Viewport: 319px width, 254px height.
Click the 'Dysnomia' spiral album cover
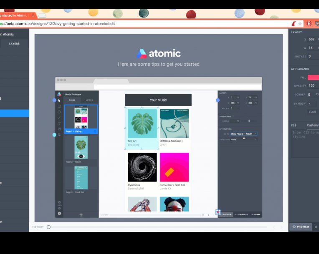142,167
